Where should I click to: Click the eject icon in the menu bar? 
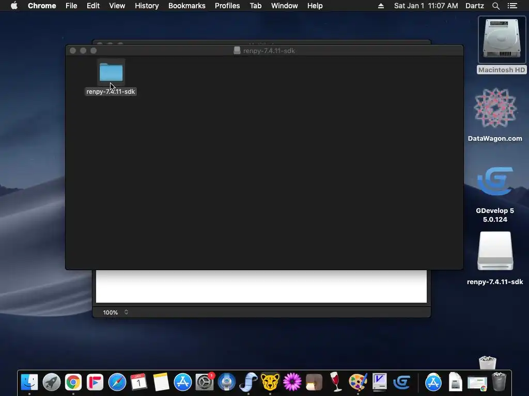click(381, 6)
